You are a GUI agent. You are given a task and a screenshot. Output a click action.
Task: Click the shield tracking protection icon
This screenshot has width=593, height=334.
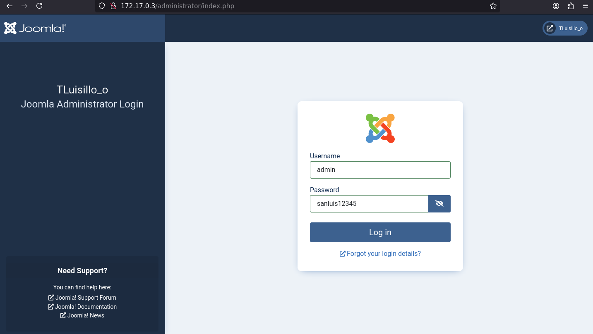coord(102,6)
